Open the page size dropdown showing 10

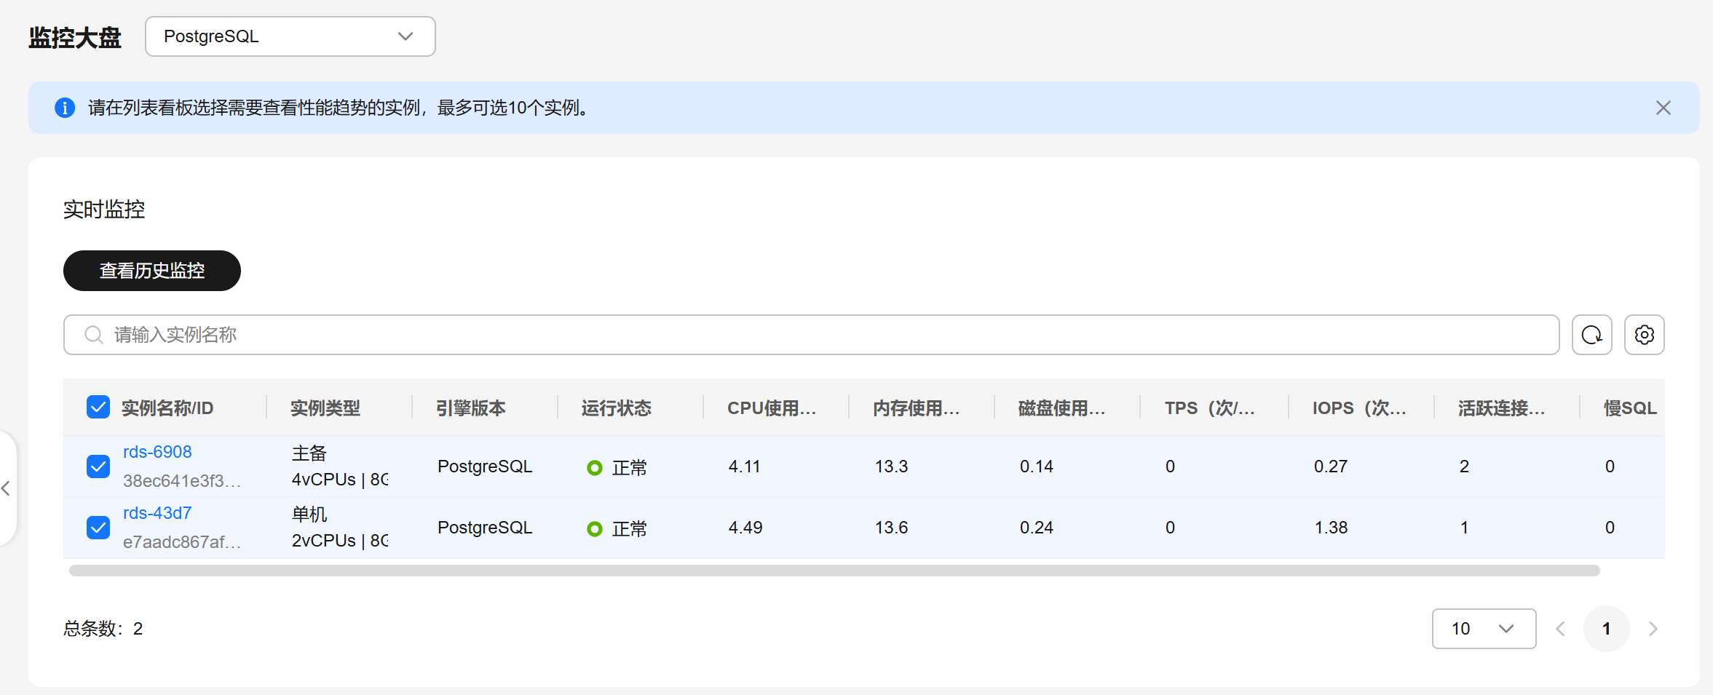[x=1484, y=629]
